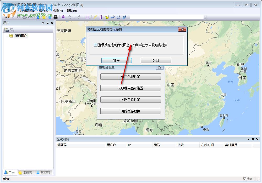Click the yellow star favorites toolbar icon
The width and height of the screenshot is (262, 183).
[44, 17]
